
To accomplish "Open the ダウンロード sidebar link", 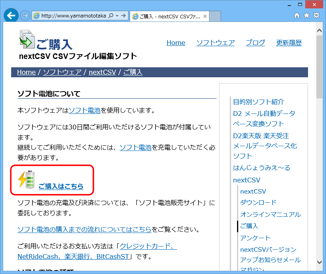I will coord(258,202).
